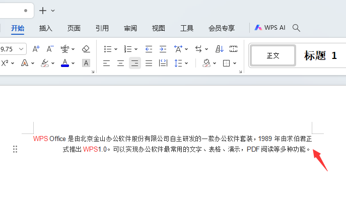The image size is (346, 203).
Task: Sort text with the A-Z sort icon
Action: pyautogui.click(x=220, y=49)
